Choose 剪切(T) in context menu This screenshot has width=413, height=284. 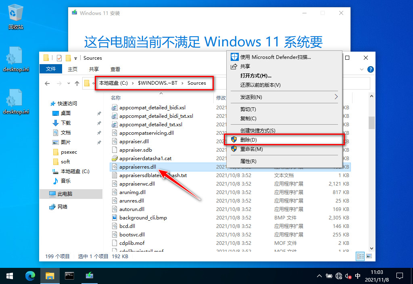coord(284,109)
